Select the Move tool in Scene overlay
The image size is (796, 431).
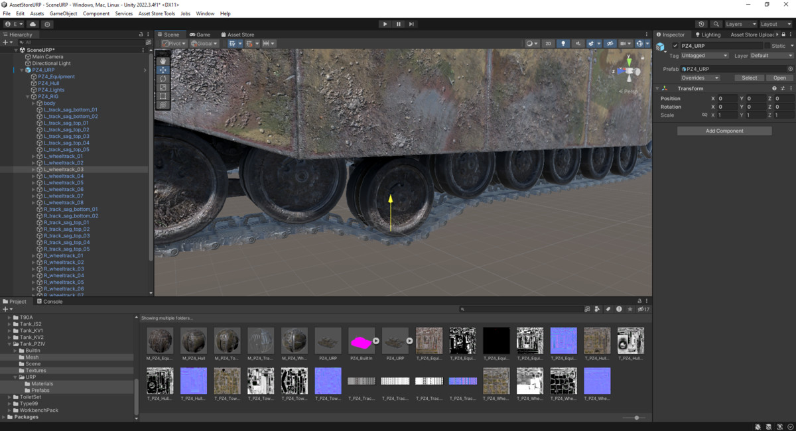(163, 70)
